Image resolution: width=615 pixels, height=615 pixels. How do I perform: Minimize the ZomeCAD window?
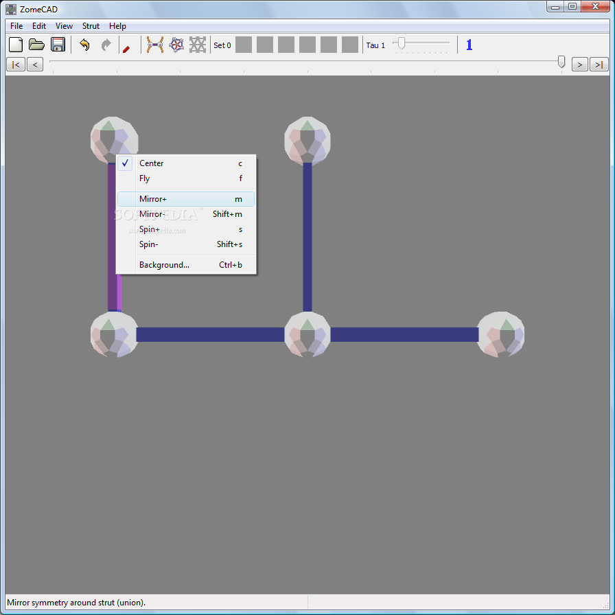coord(555,7)
